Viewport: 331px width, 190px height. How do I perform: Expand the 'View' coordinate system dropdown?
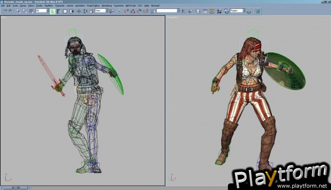pos(101,10)
